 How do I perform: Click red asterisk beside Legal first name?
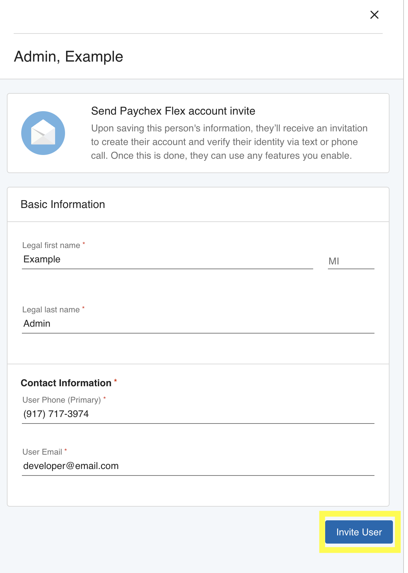[x=84, y=244]
